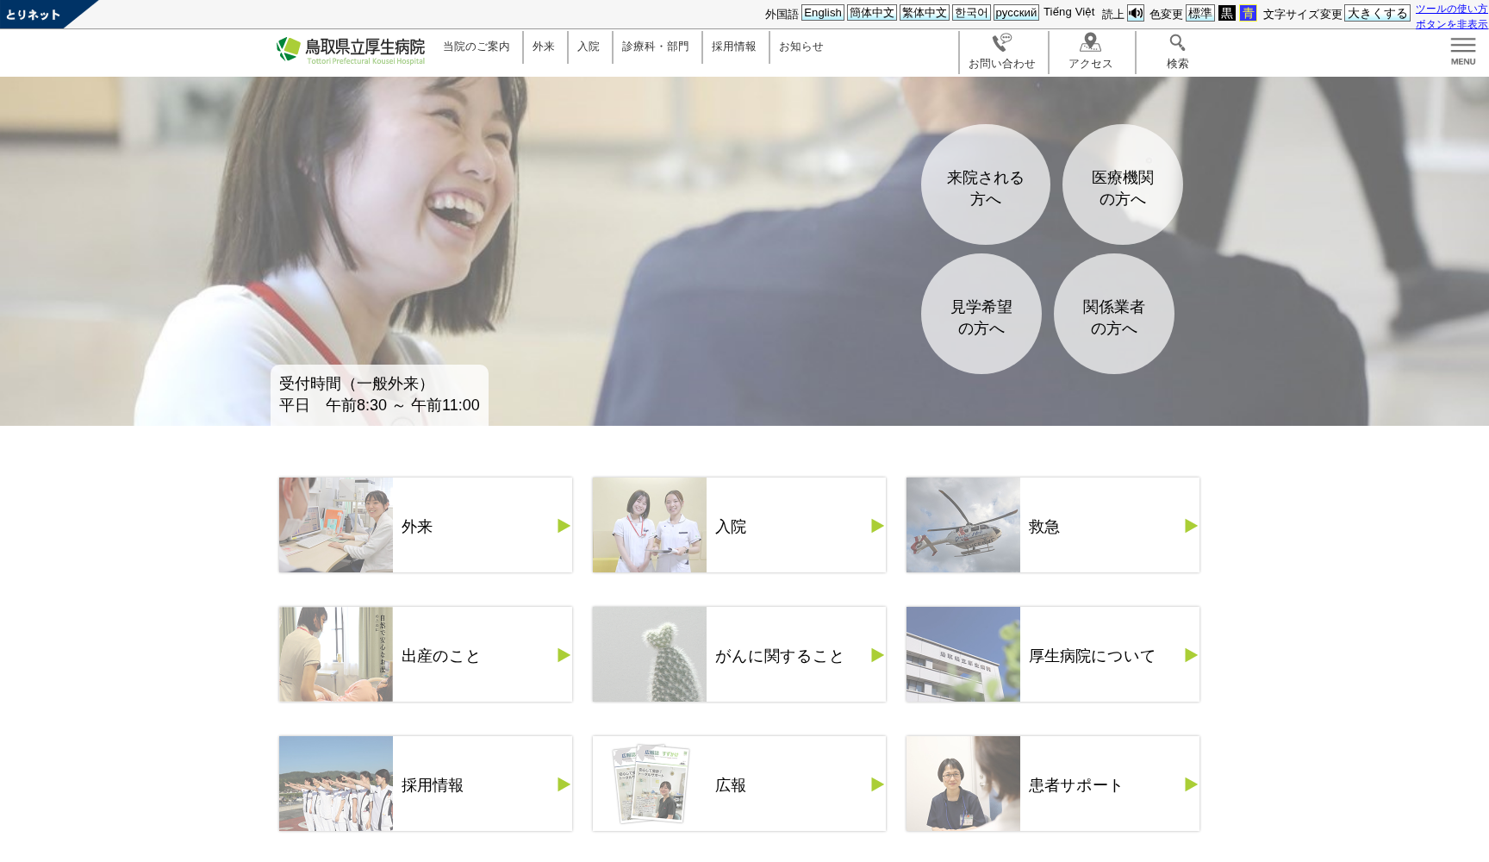Open the Access (アクセス) map icon
The width and height of the screenshot is (1489, 862).
(1090, 43)
